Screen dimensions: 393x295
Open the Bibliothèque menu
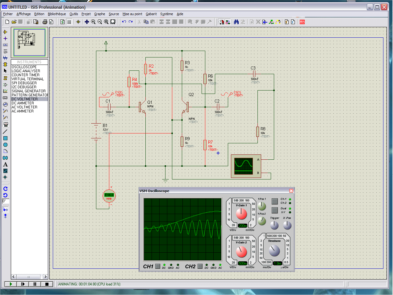57,14
